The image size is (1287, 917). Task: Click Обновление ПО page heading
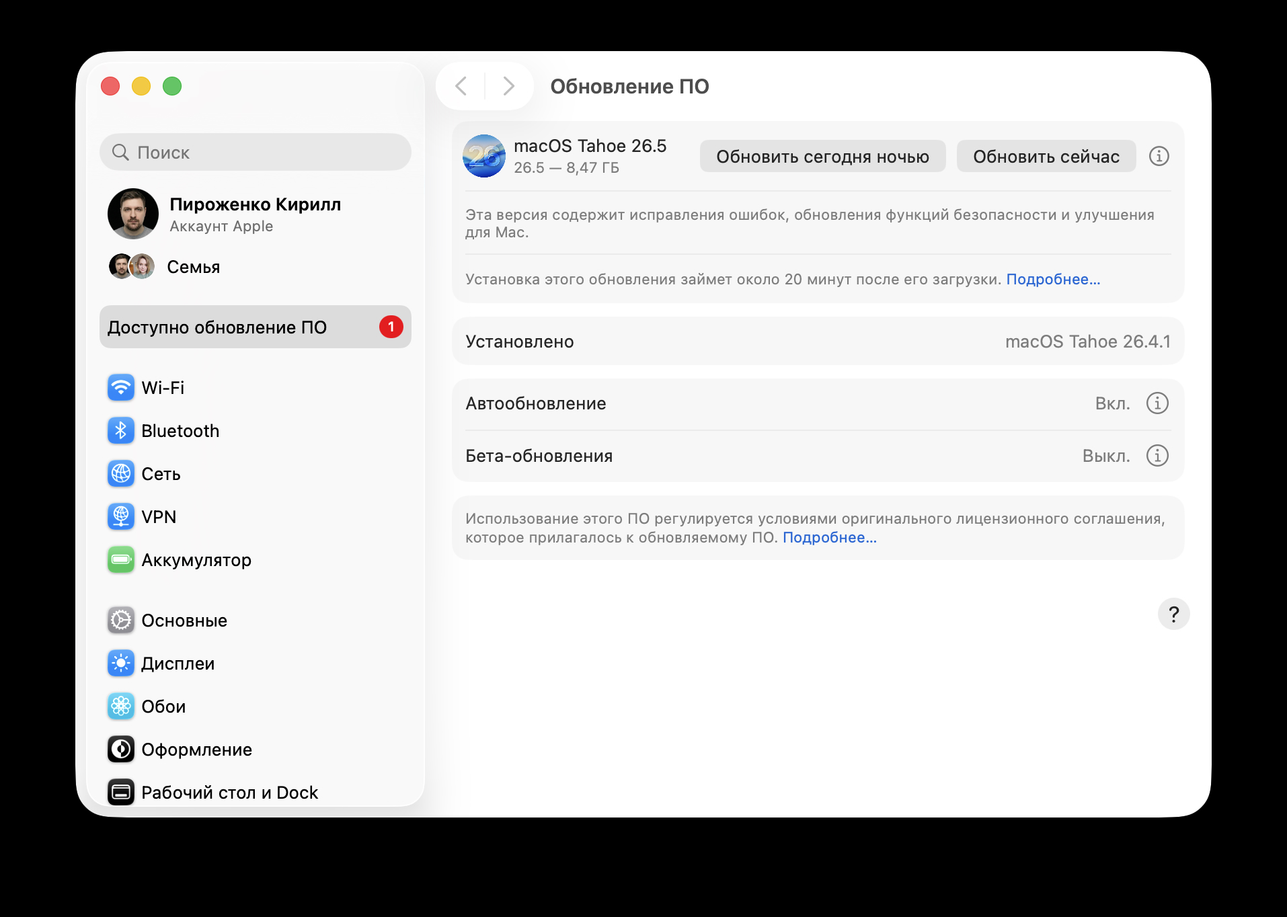(629, 86)
